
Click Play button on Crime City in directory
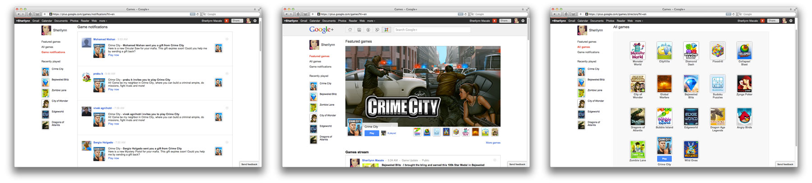click(x=664, y=159)
